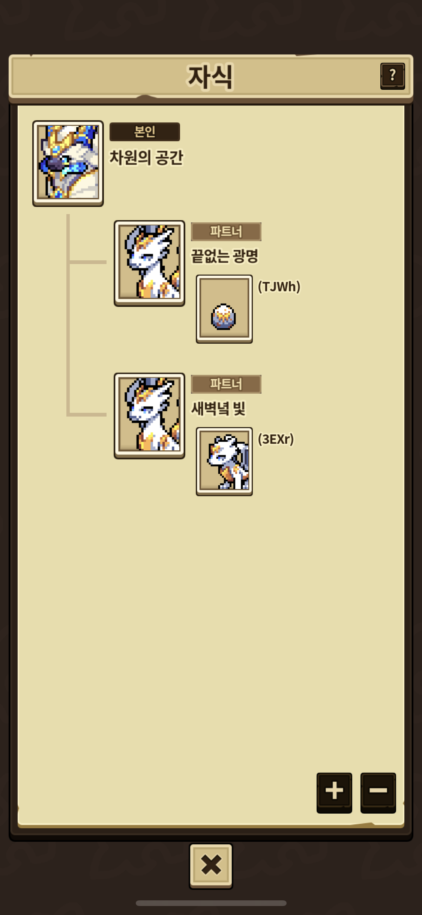Select the 새벽녘 빛 partner portrait

pos(149,416)
